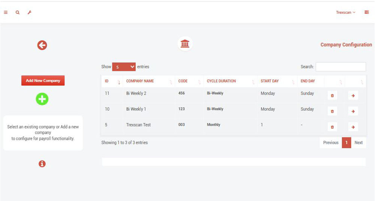Image resolution: width=375 pixels, height=201 pixels.
Task: Open the search magnifier icon in top bar
Action: [18, 12]
